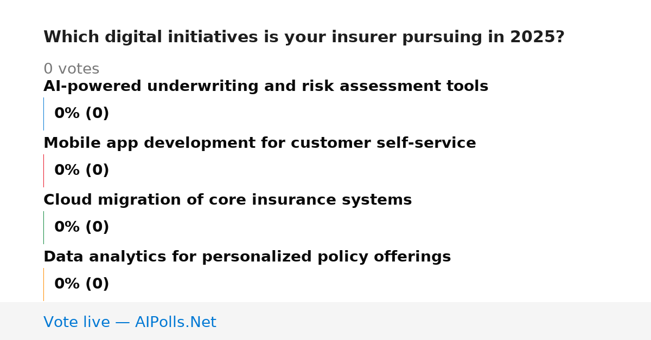Open the Vote live — AIPolls.Net link
The width and height of the screenshot is (651, 340).
coord(130,323)
